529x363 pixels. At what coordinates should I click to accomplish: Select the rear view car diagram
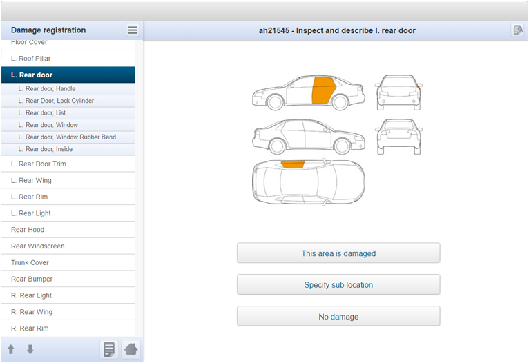click(x=398, y=136)
